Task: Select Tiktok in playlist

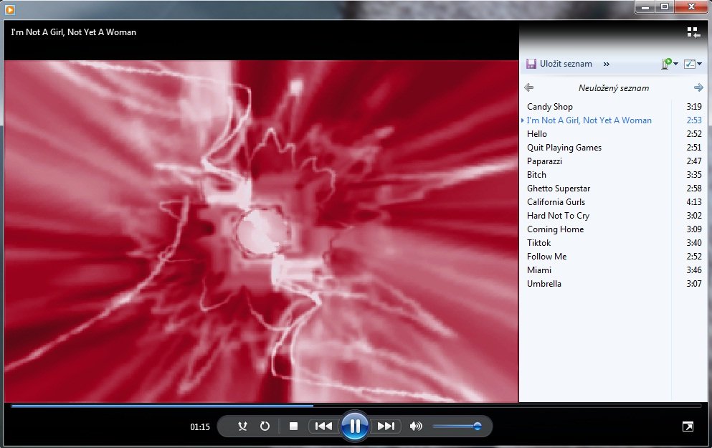Action: pyautogui.click(x=612, y=243)
